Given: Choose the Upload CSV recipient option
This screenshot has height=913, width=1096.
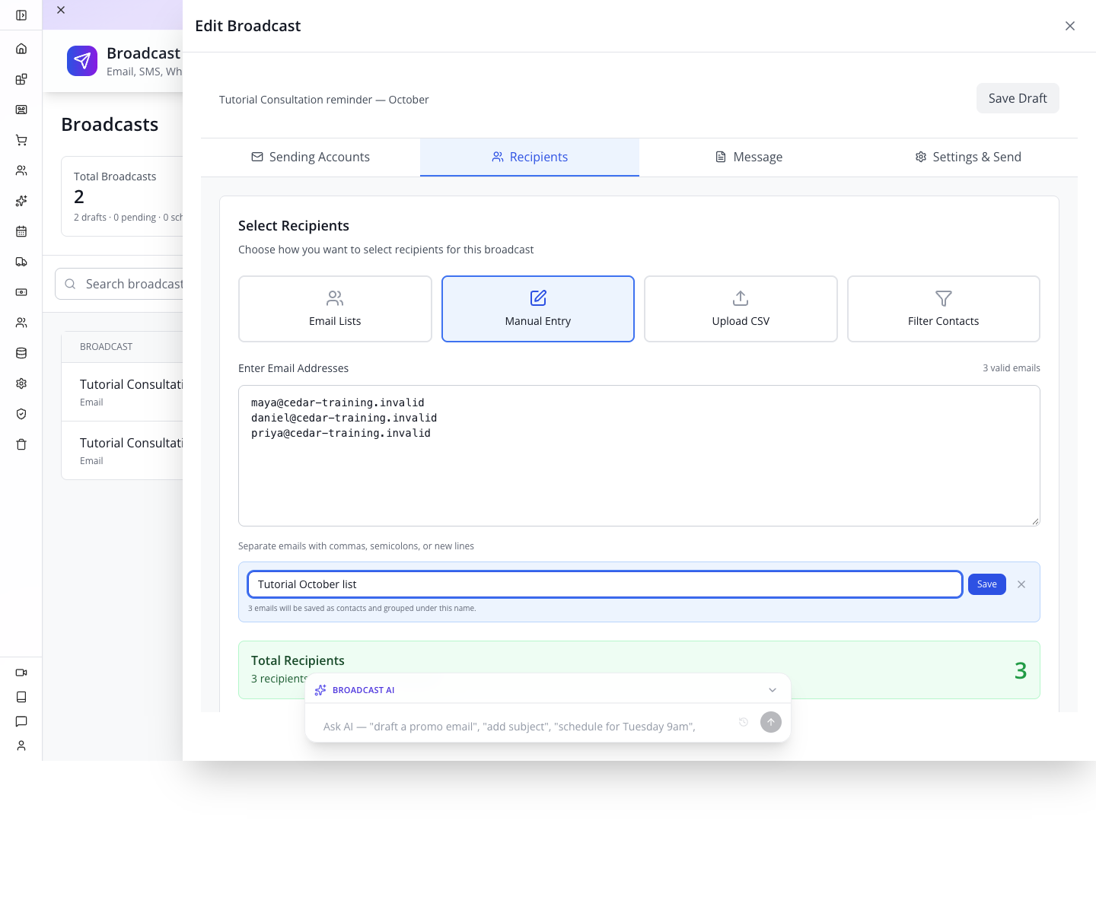Looking at the screenshot, I should pos(741,309).
